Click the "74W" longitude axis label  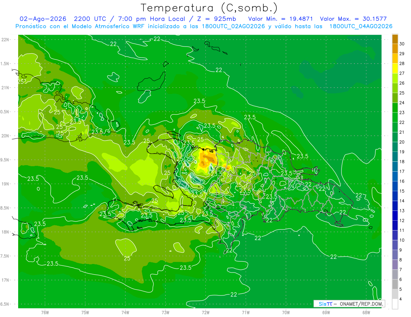click(x=125, y=312)
